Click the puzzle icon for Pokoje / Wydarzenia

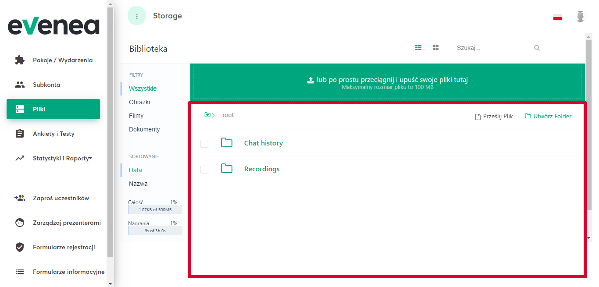point(20,60)
